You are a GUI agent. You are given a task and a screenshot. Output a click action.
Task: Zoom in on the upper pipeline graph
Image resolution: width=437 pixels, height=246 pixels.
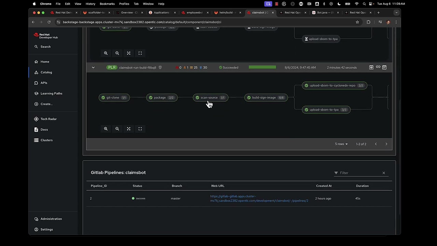coord(106,53)
